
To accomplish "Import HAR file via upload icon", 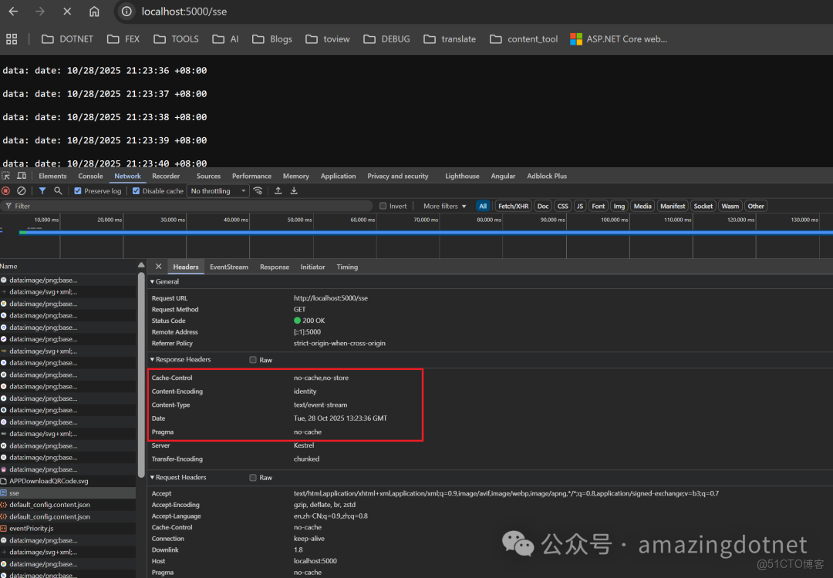I will point(278,190).
